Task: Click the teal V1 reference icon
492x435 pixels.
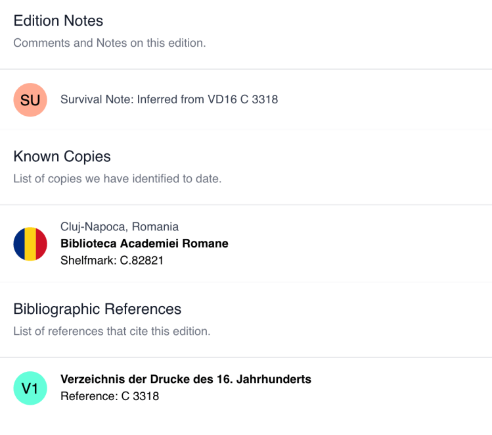Action: tap(30, 388)
